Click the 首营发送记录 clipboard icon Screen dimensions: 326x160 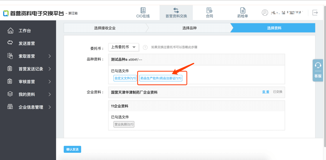point(9,69)
